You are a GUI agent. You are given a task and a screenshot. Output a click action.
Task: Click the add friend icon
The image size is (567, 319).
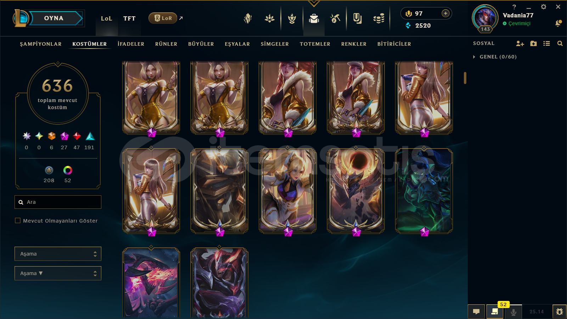(520, 44)
